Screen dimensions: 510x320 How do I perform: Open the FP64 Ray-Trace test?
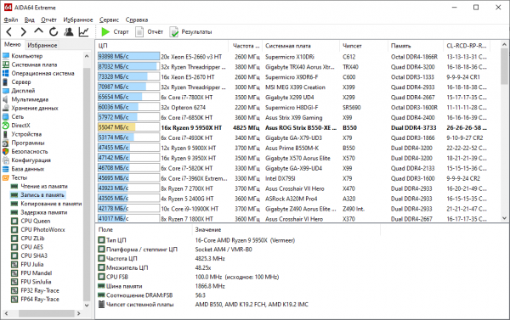pyautogui.click(x=40, y=300)
